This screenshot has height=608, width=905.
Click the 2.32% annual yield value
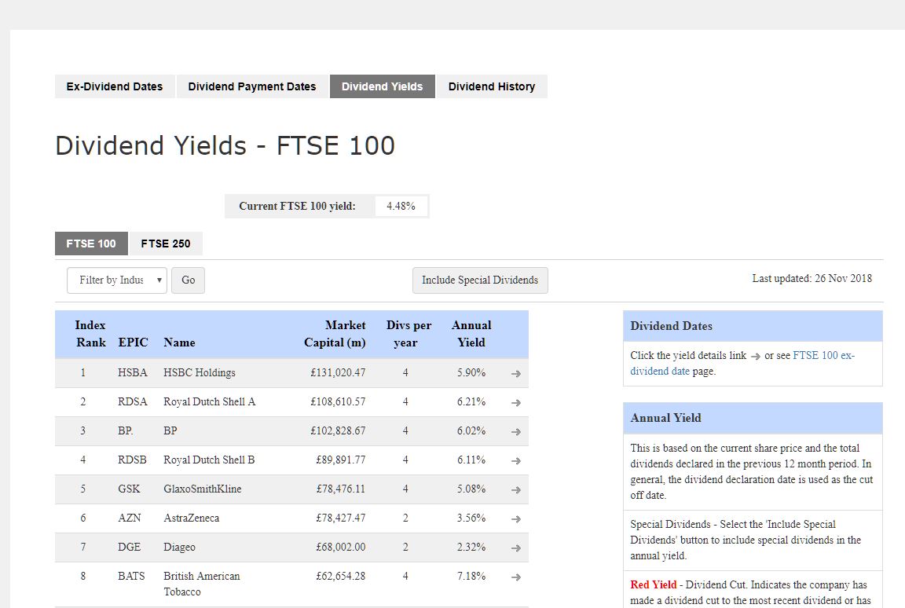(x=471, y=547)
